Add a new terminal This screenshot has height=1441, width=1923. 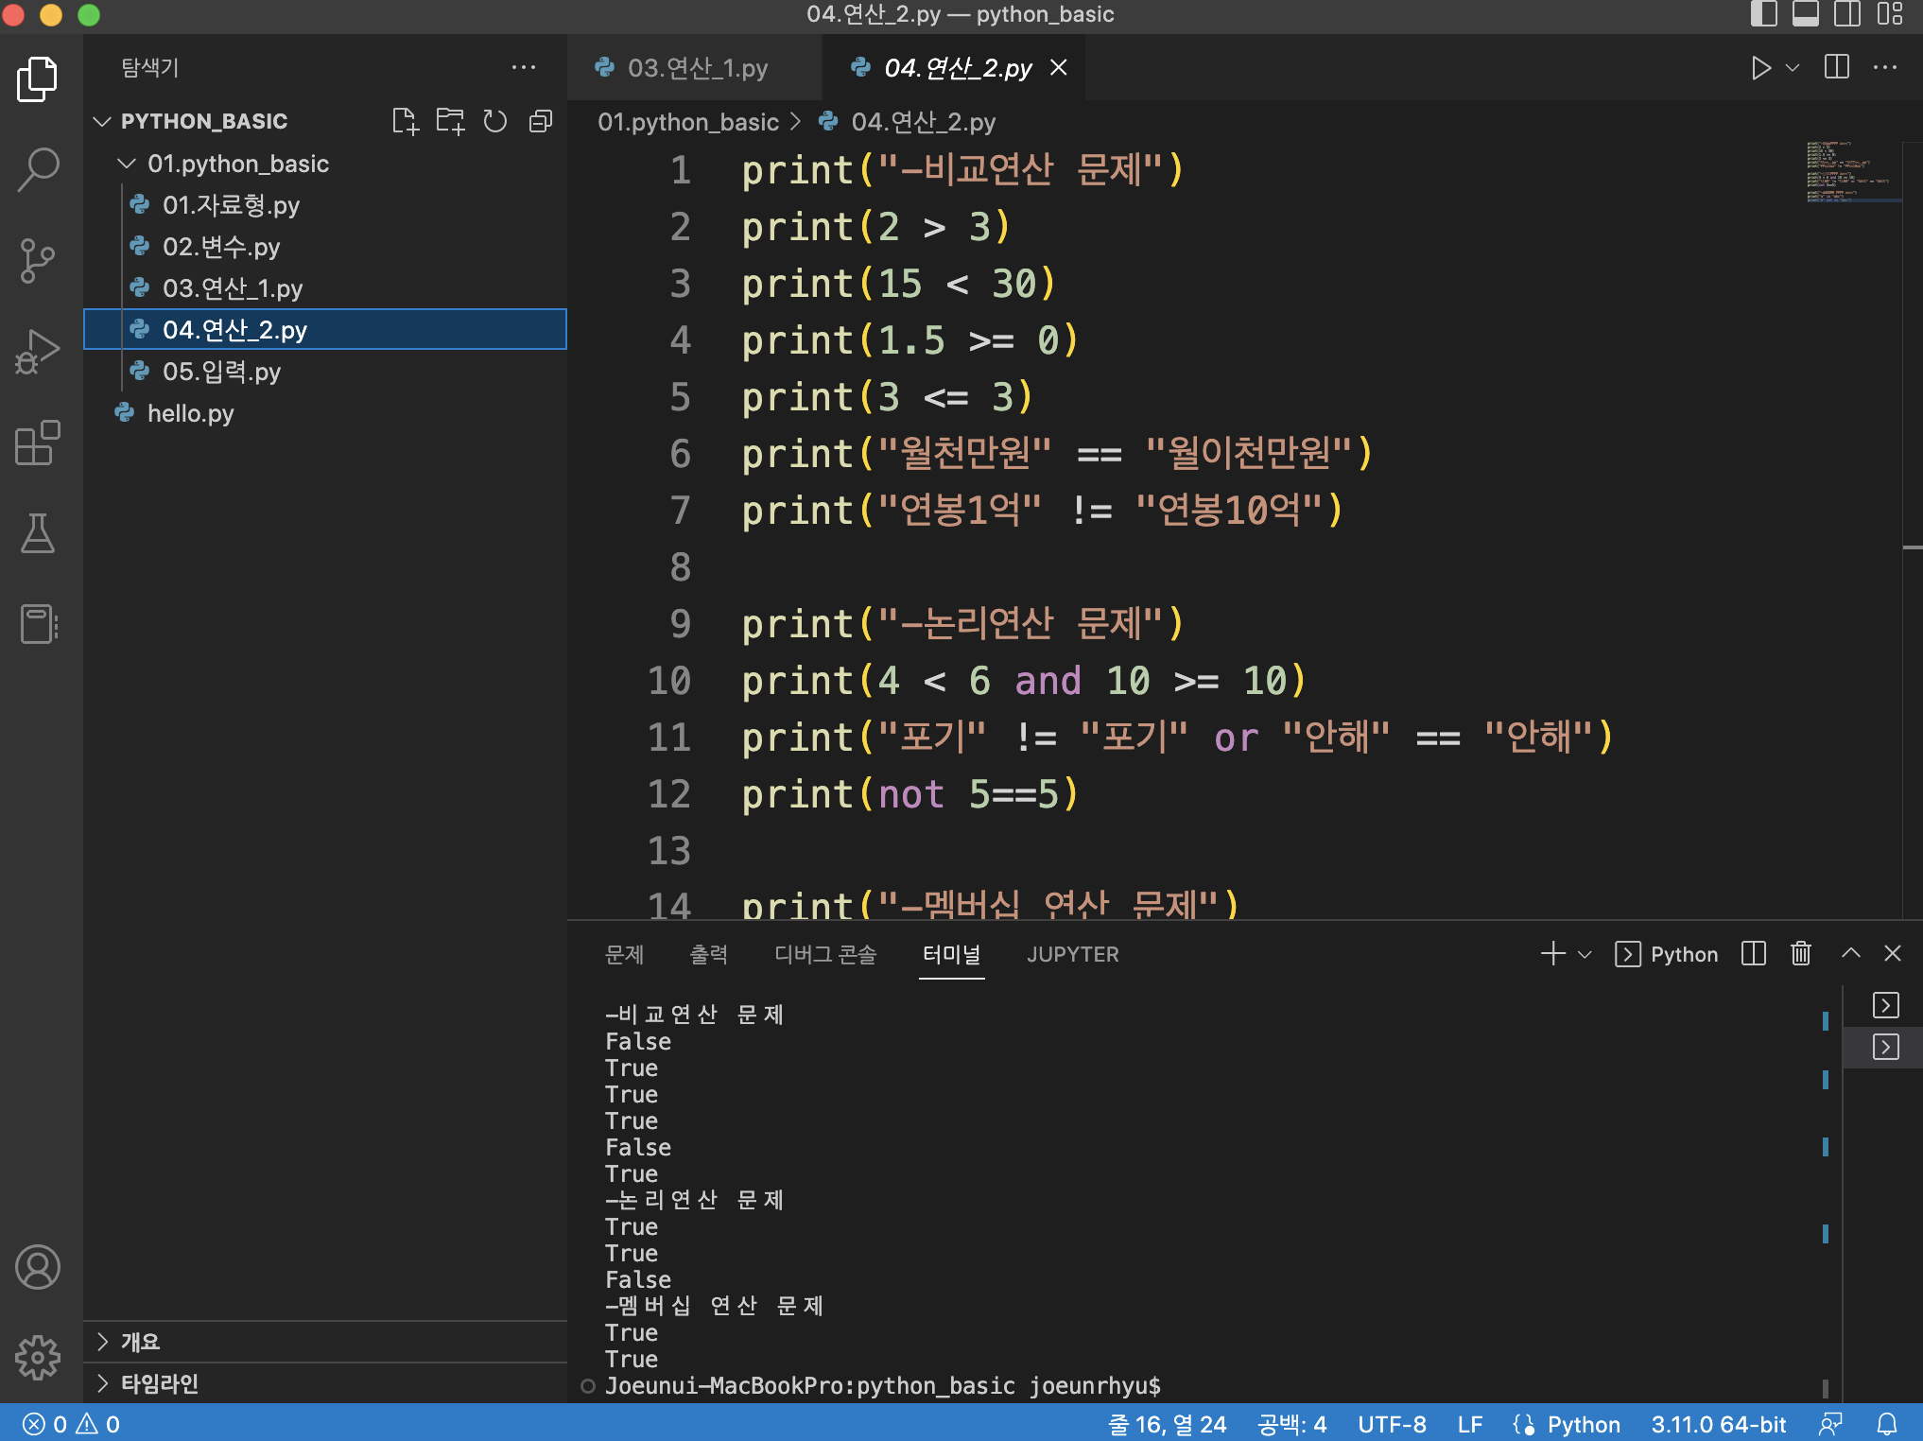pos(1552,953)
